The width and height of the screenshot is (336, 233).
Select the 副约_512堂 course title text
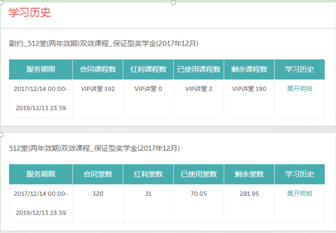tap(104, 43)
